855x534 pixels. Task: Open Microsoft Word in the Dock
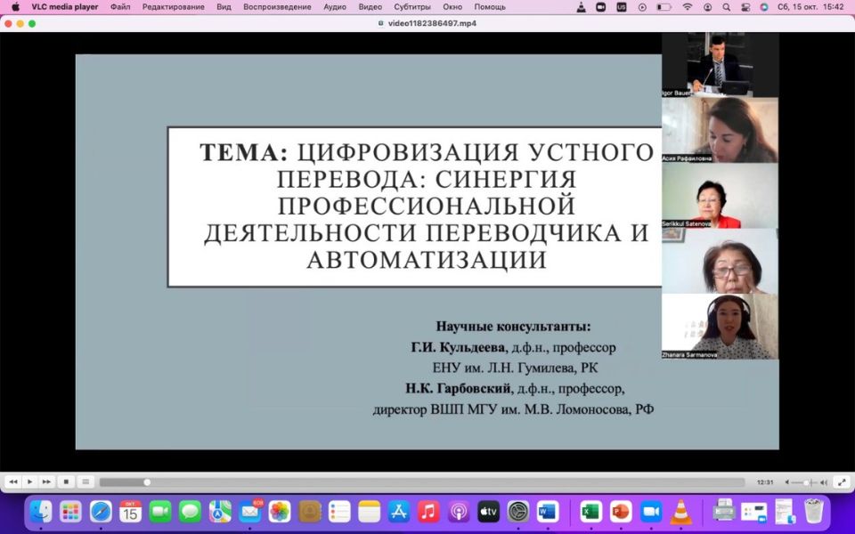[x=548, y=512]
